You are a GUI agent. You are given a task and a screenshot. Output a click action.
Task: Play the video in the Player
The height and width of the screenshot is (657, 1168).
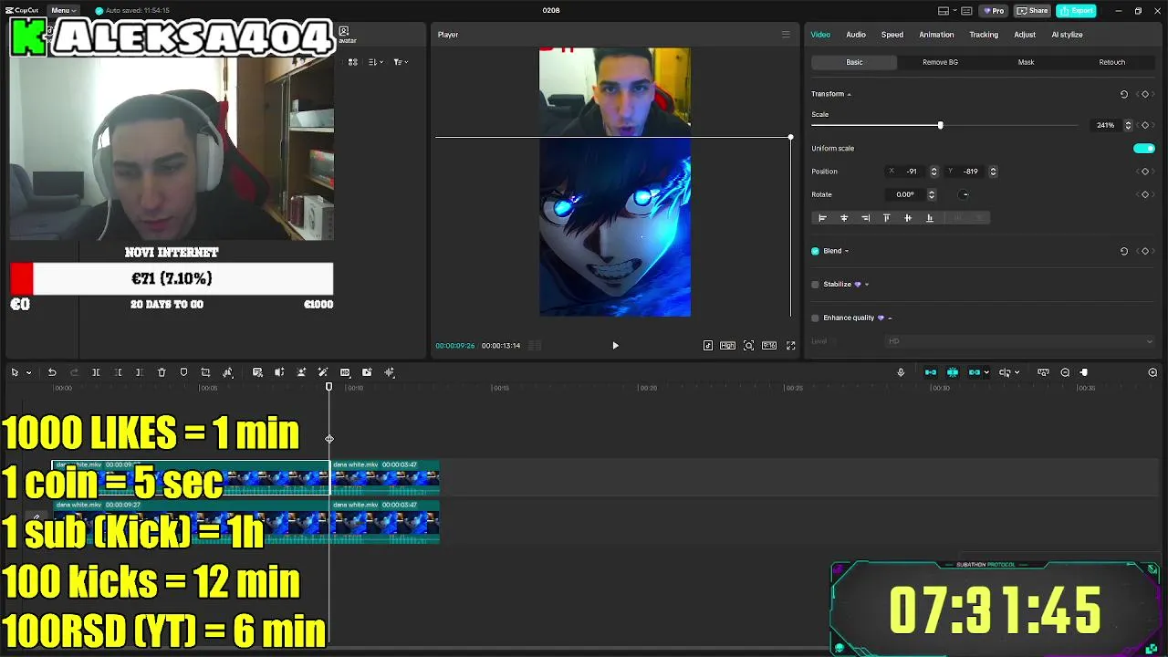click(615, 346)
